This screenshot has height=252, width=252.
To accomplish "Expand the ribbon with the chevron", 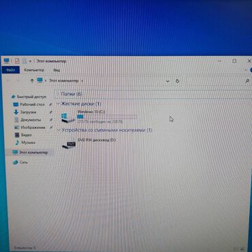I will tap(246, 70).
